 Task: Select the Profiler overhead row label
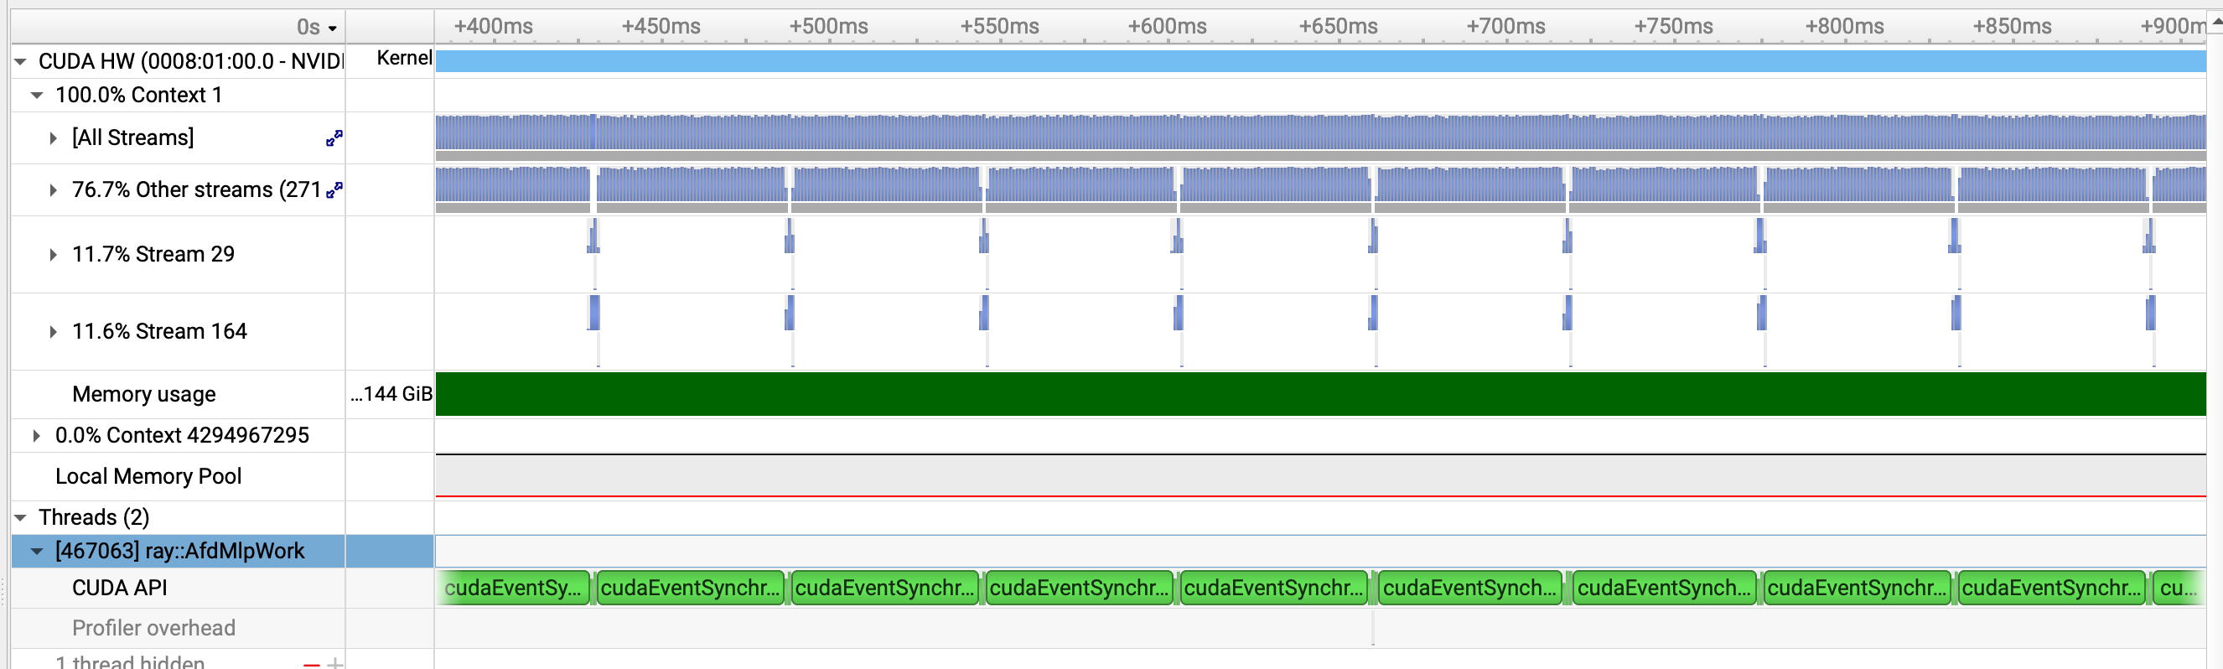153,629
